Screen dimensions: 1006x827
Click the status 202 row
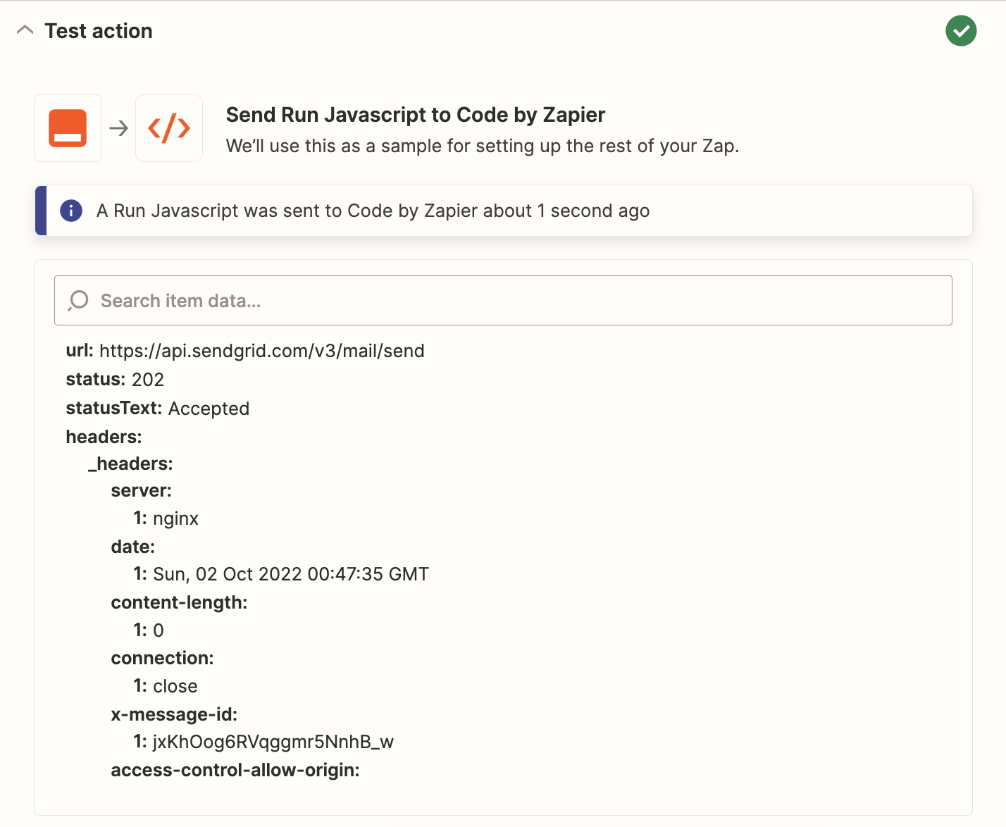tap(115, 380)
